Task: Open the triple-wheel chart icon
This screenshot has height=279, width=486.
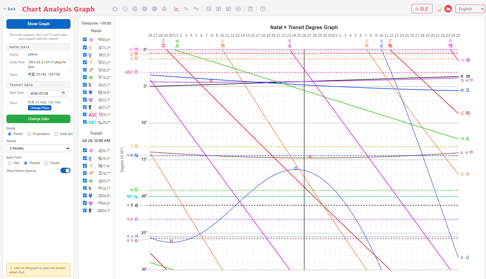Action: tap(145, 9)
